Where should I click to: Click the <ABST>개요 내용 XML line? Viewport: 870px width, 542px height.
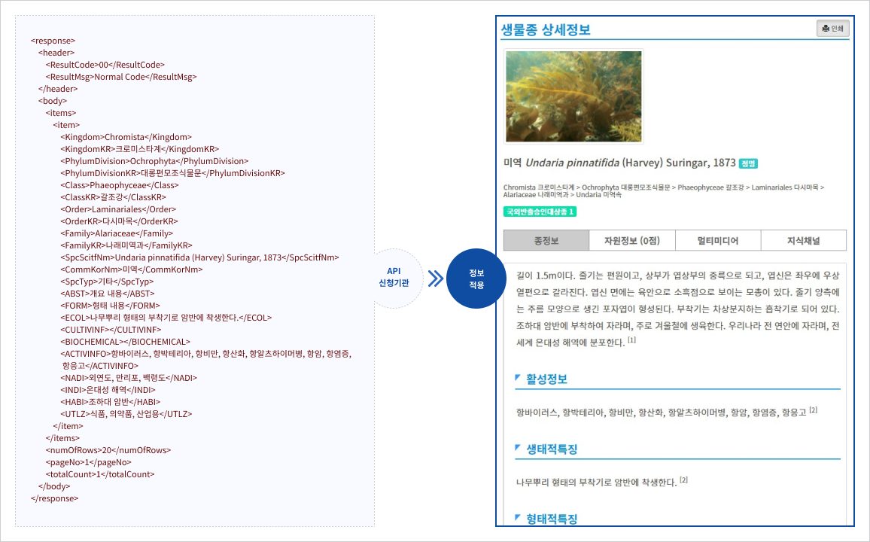(108, 294)
